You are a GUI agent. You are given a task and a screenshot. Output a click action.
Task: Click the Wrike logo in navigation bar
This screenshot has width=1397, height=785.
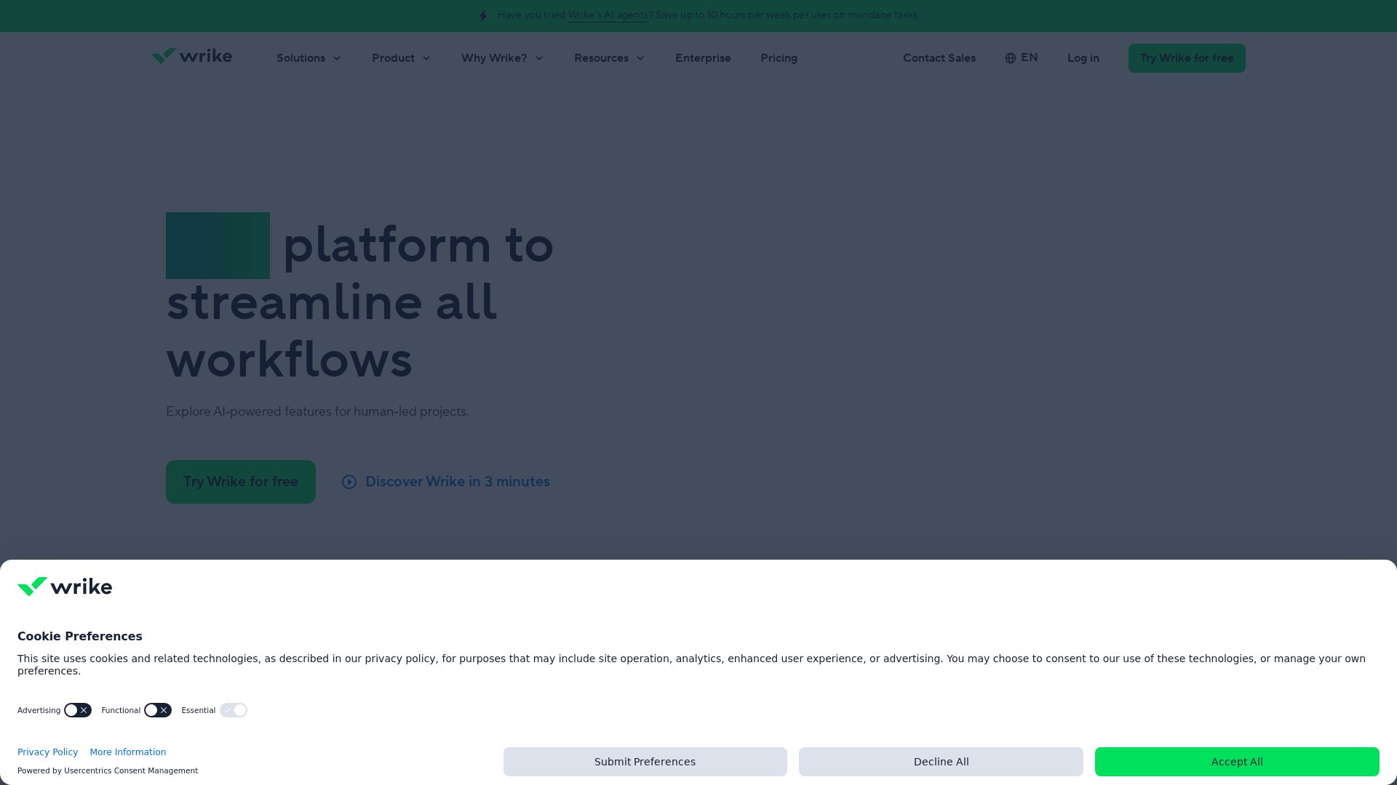click(191, 57)
